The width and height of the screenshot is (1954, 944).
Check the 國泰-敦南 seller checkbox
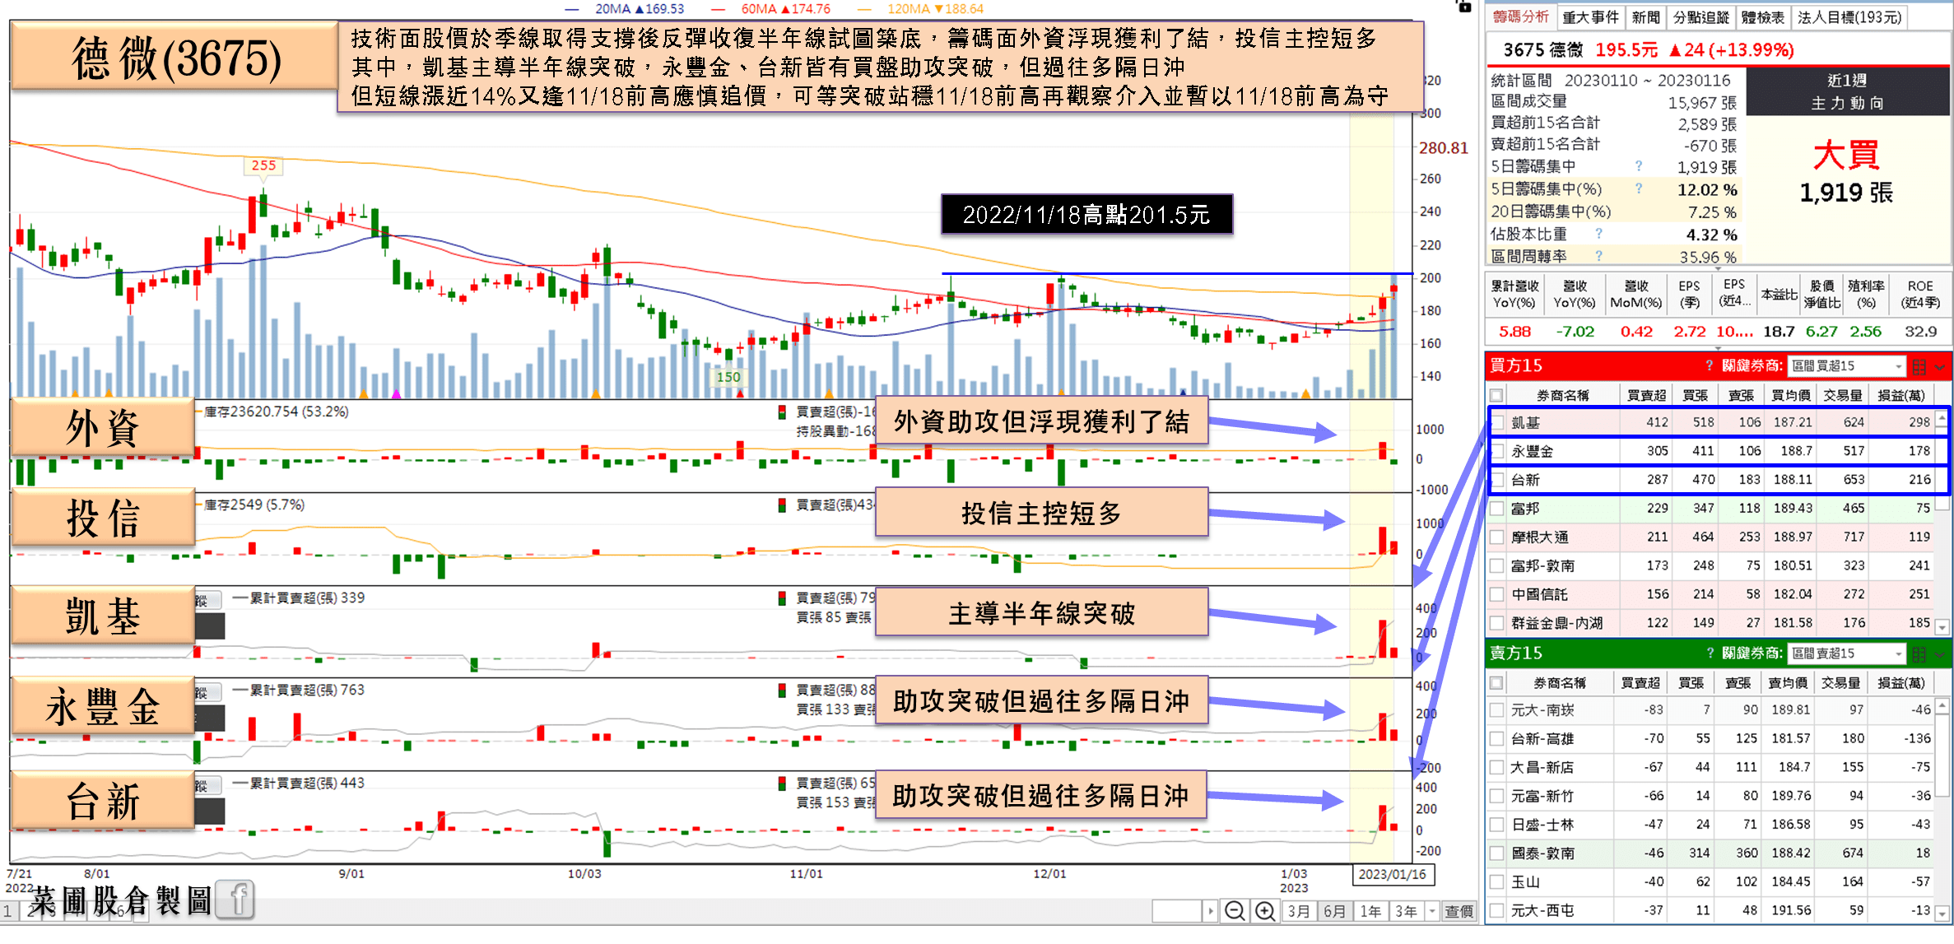[1497, 853]
